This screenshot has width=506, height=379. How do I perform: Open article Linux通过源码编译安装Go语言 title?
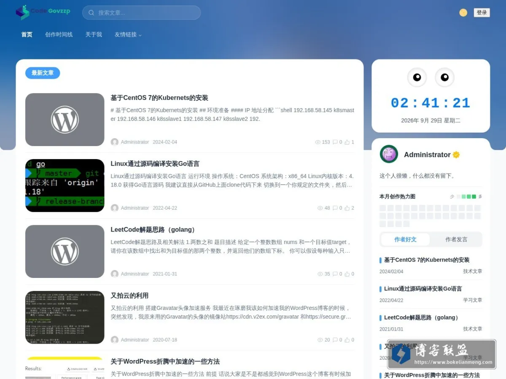[155, 164]
